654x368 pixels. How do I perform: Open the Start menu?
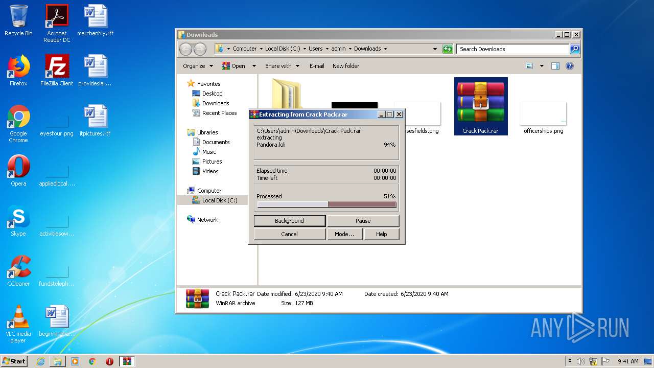(x=14, y=361)
